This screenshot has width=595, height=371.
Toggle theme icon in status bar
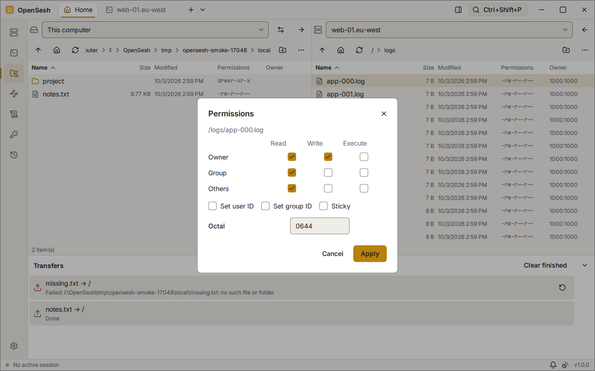[565, 365]
